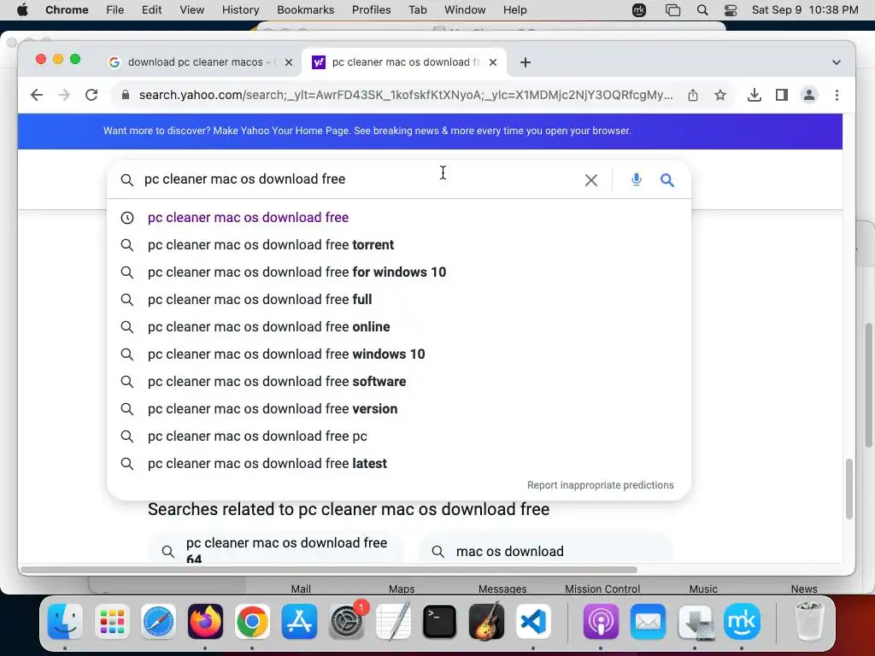The width and height of the screenshot is (875, 656).
Task: Click the horizontal scrollbar at window bottom
Action: click(329, 570)
